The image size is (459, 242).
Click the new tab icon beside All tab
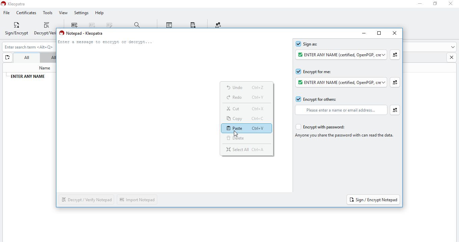click(x=7, y=58)
